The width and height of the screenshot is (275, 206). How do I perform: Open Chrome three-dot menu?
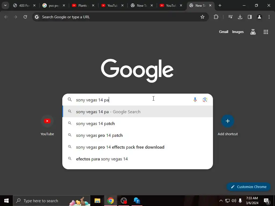(269, 17)
